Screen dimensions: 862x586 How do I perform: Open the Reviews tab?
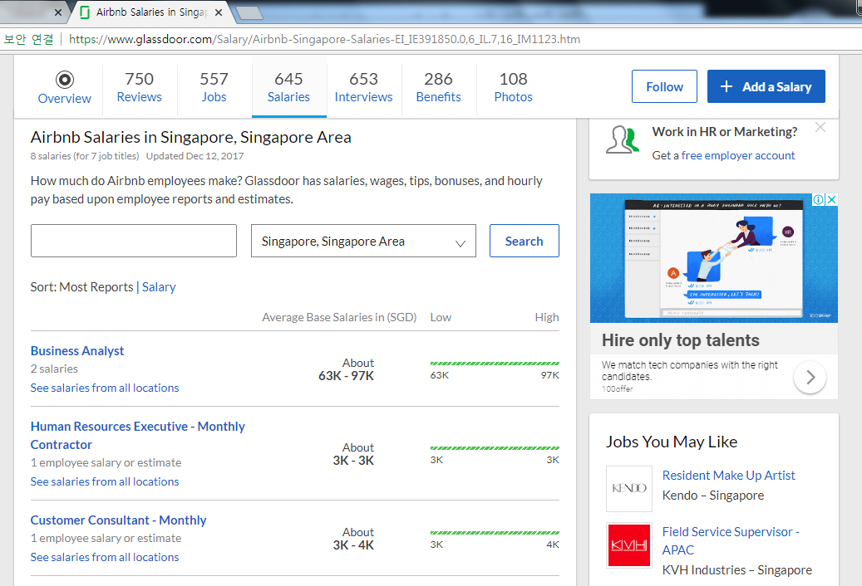[x=139, y=88]
